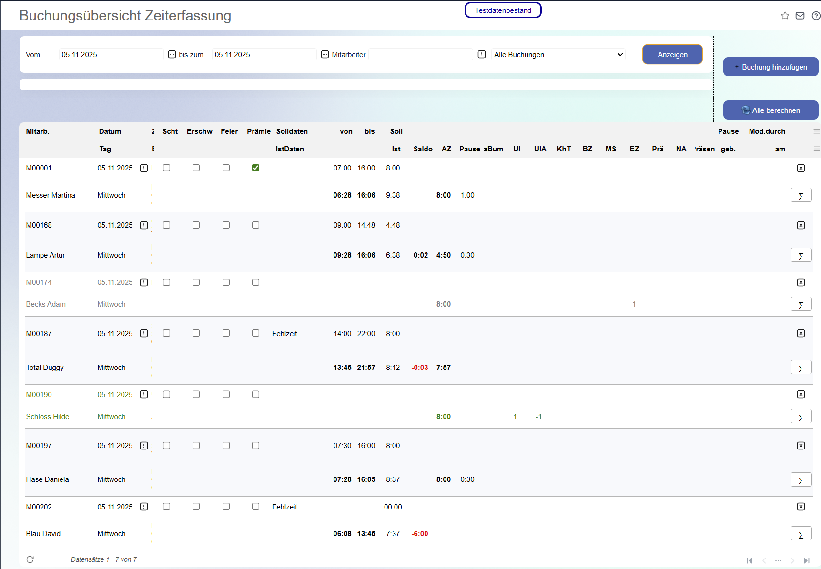821x569 pixels.
Task: Check the Scht checkbox for M00001
Action: pos(167,168)
